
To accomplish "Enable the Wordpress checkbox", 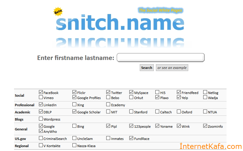I will tap(41, 119).
